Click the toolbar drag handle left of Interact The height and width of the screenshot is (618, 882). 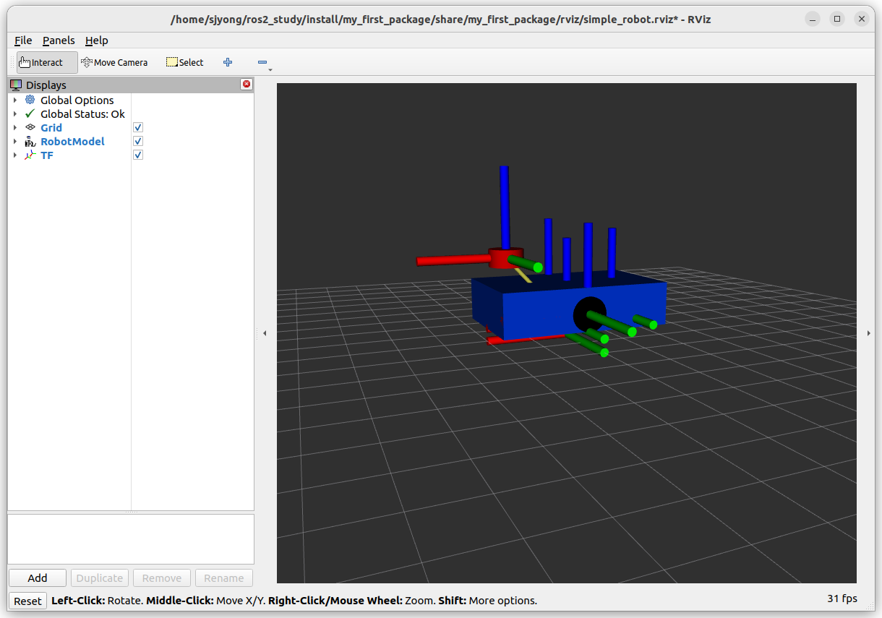(x=12, y=62)
